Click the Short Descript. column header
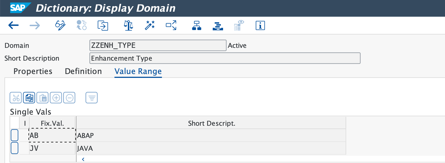This screenshot has height=163, width=445. [x=211, y=123]
